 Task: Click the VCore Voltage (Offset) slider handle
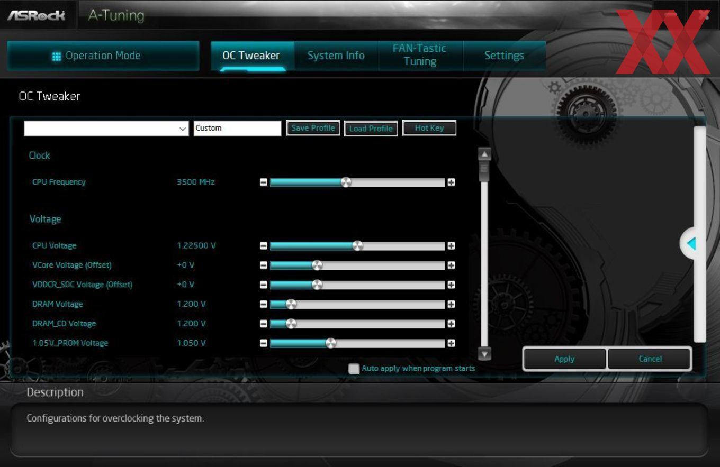coord(317,265)
